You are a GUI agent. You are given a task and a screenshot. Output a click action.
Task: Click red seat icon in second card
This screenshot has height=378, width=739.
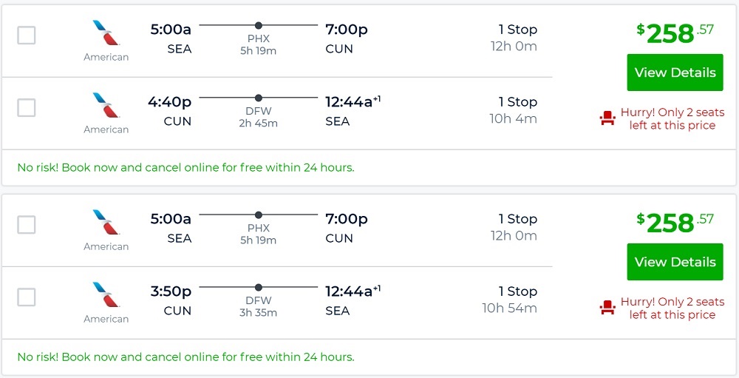point(607,308)
